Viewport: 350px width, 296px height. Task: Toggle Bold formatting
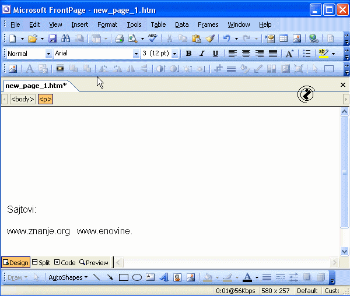188,54
